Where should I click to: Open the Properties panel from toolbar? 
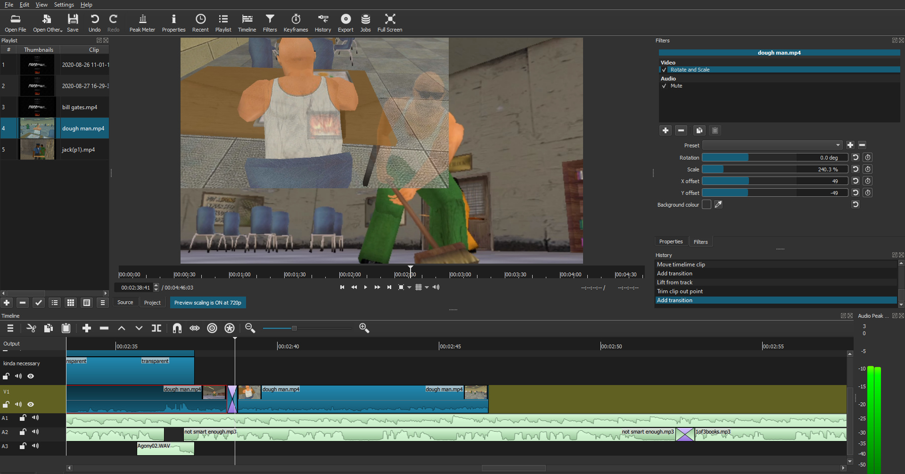point(173,23)
